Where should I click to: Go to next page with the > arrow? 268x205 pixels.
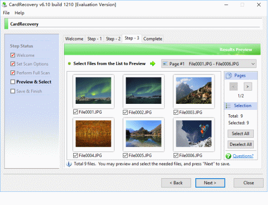coord(248,86)
